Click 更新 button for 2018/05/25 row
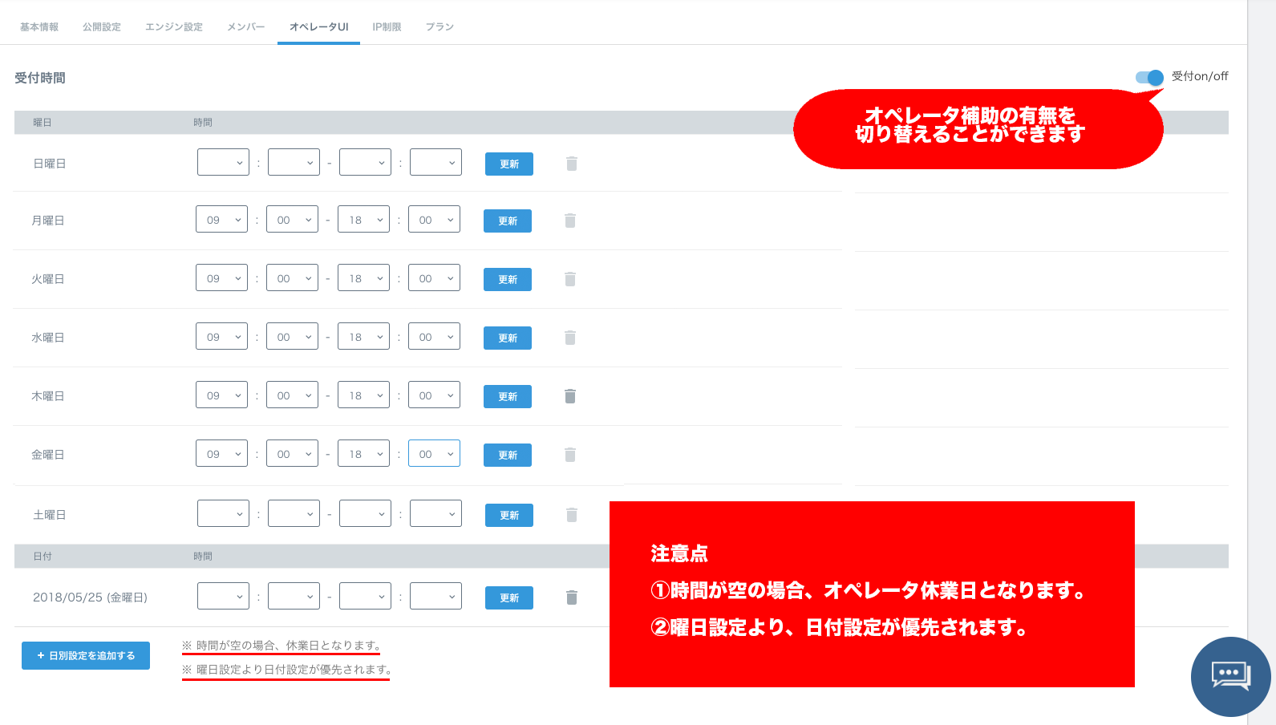This screenshot has width=1276, height=725. tap(509, 597)
